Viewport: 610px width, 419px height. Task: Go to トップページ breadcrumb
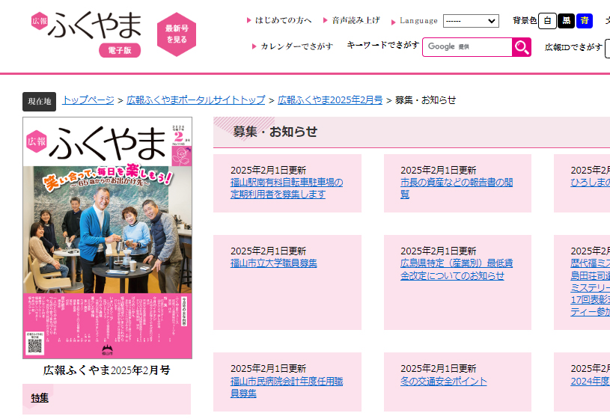pos(88,100)
